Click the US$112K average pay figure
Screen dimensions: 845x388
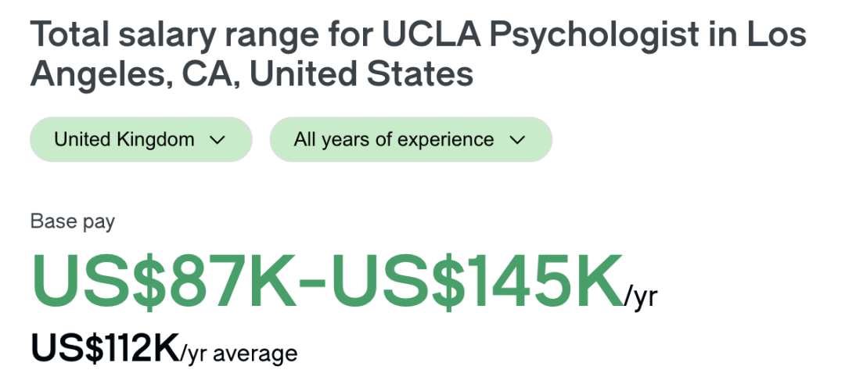[x=105, y=347]
